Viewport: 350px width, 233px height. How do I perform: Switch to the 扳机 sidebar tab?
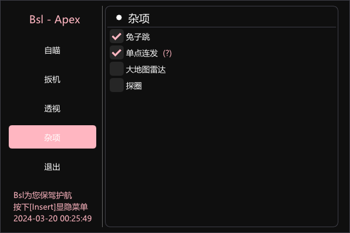pyautogui.click(x=52, y=79)
